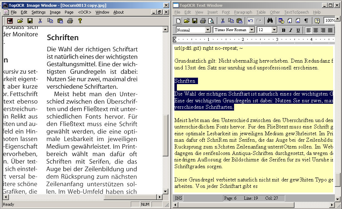Save the image using the Image Window floppy icon
This screenshot has width=342, height=209.
pos(30,21)
